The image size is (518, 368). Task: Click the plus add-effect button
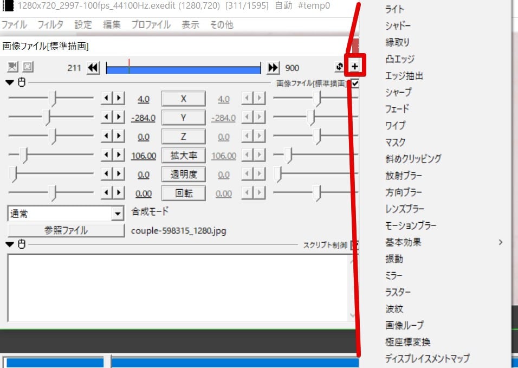click(x=354, y=67)
